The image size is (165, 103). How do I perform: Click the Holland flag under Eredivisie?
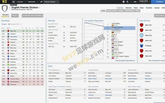pos(113,51)
